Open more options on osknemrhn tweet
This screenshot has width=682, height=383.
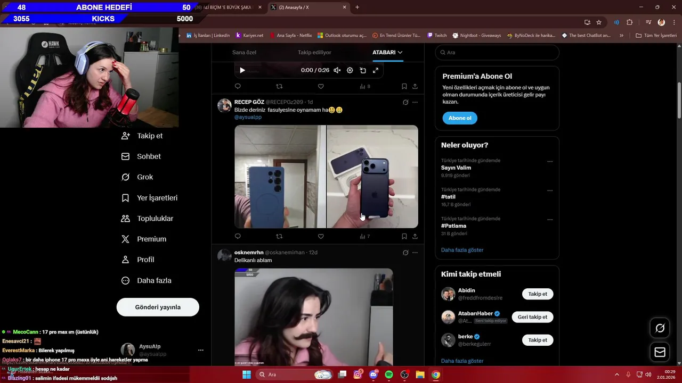(x=415, y=253)
